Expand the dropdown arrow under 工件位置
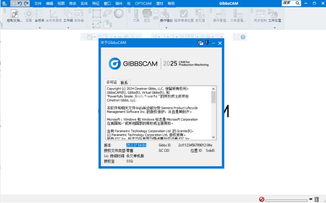 (x=275, y=28)
